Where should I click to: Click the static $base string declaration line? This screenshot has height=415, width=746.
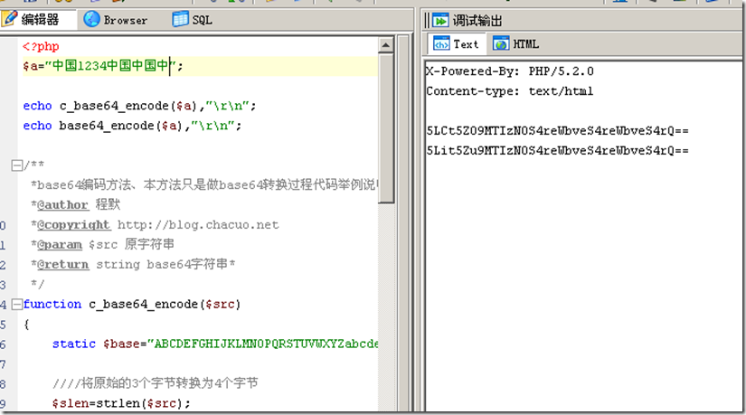215,344
